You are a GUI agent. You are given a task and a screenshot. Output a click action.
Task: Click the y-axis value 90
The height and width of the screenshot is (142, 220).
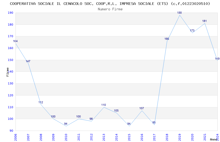pos(11,131)
